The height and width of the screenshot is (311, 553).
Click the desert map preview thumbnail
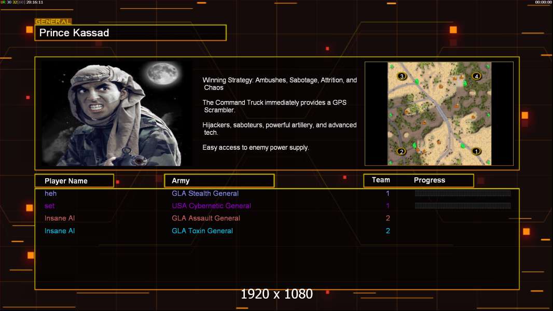pos(439,114)
